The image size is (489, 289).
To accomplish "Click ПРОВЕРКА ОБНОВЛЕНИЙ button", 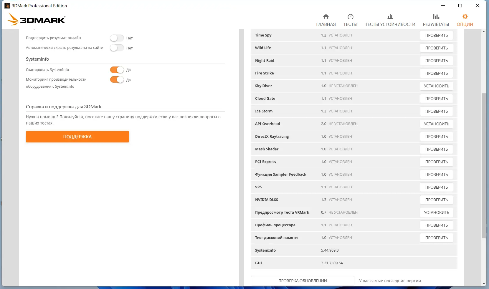I will click(302, 281).
